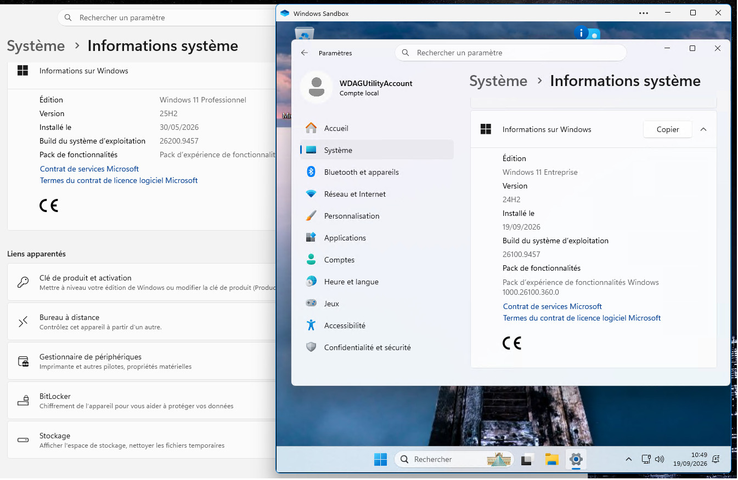The height and width of the screenshot is (480, 738).
Task: Open Accueil in the Sandbox Settings sidebar
Action: 377,128
